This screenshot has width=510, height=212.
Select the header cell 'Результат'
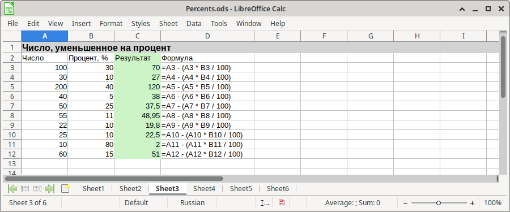tap(138, 58)
